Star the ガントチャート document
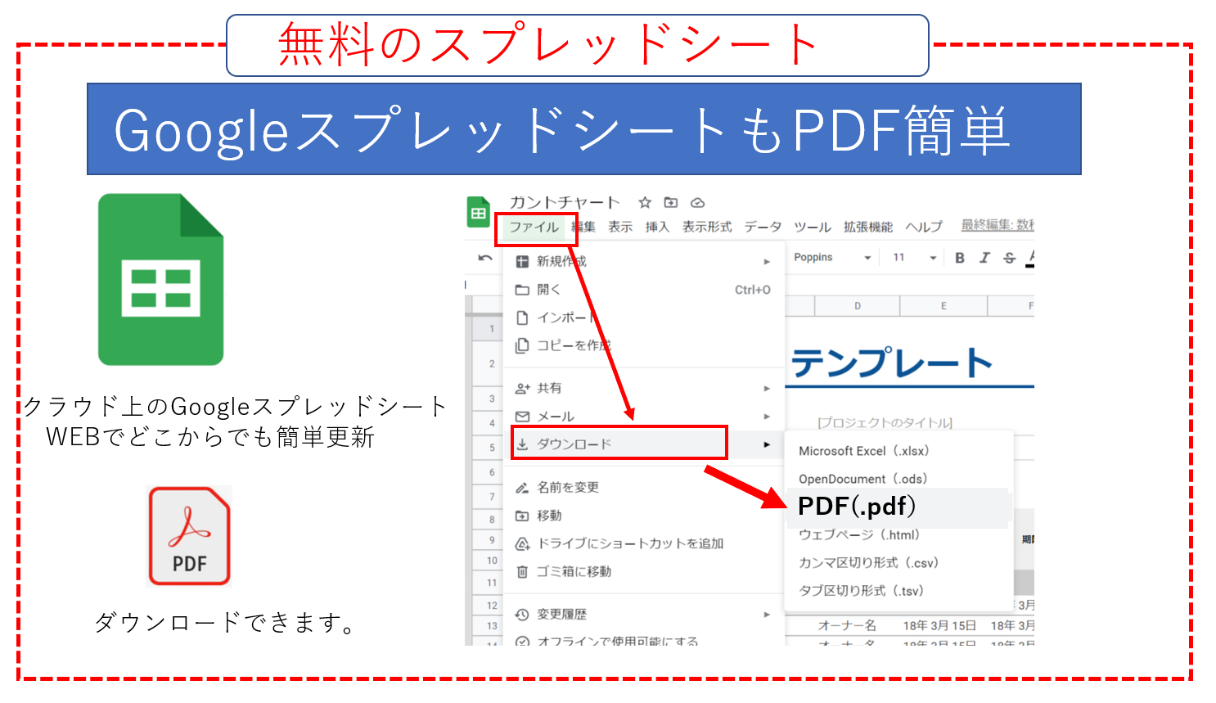 pos(645,202)
